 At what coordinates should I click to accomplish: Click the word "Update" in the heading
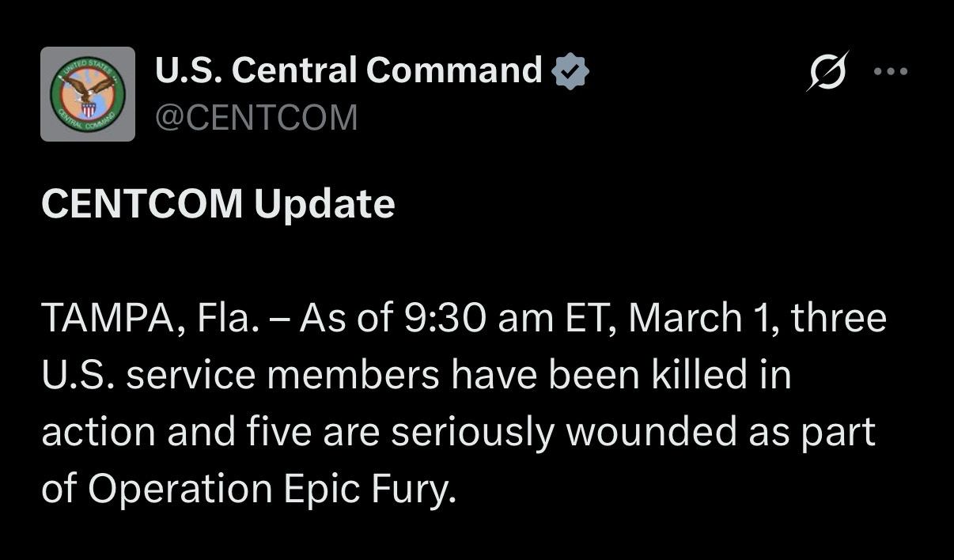tap(324, 204)
